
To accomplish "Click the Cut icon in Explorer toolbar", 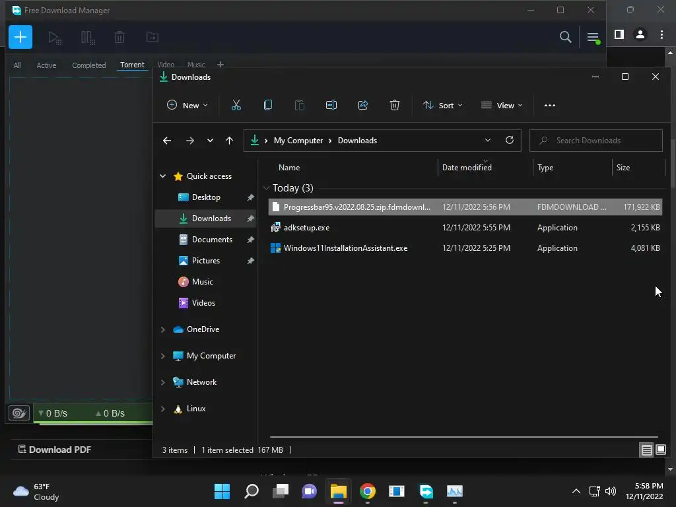I will click(236, 105).
